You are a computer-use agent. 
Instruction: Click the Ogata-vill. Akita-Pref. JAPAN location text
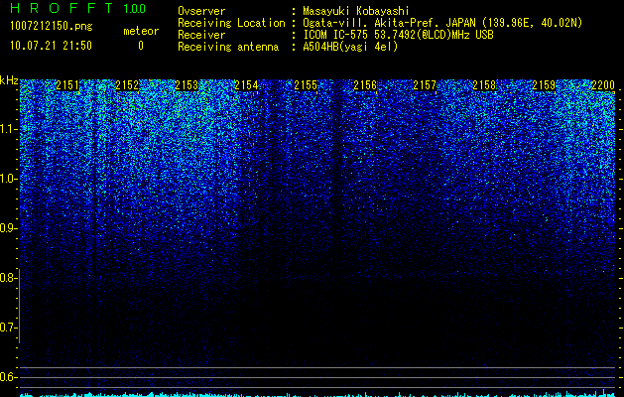442,23
